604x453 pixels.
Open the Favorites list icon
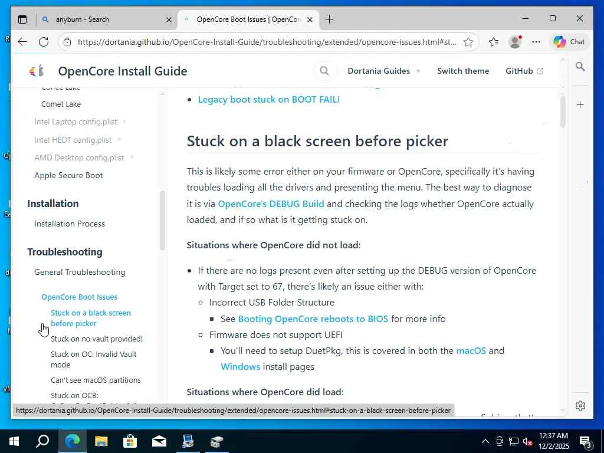point(494,42)
